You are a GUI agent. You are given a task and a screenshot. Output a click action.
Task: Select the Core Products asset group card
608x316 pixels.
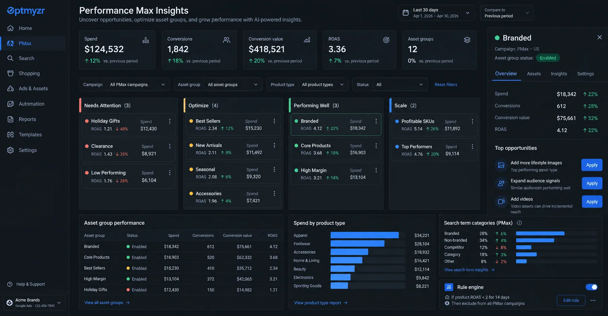click(x=336, y=149)
